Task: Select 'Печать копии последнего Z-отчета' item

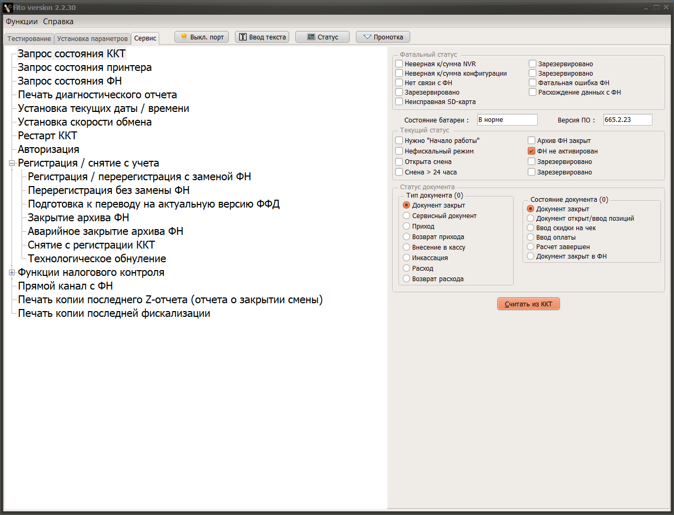Action: [x=170, y=300]
